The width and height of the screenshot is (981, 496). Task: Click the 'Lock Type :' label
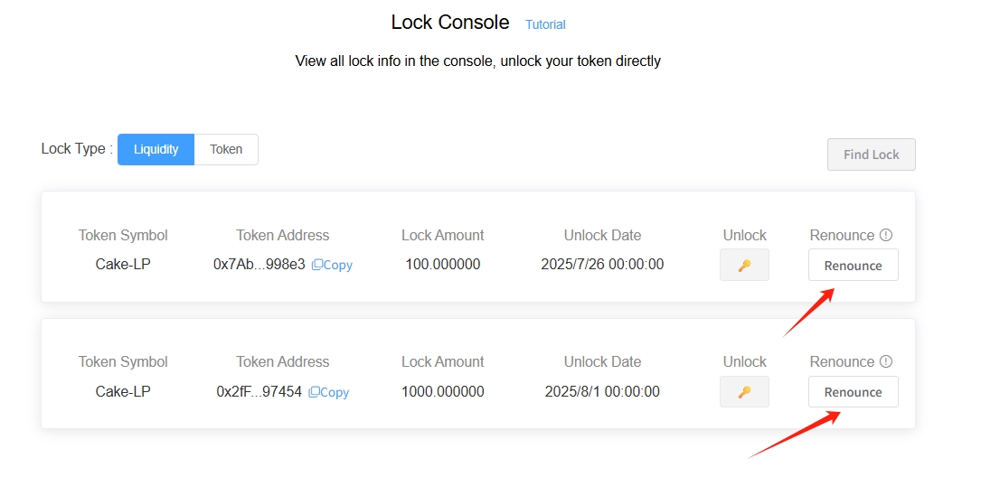[x=77, y=149]
